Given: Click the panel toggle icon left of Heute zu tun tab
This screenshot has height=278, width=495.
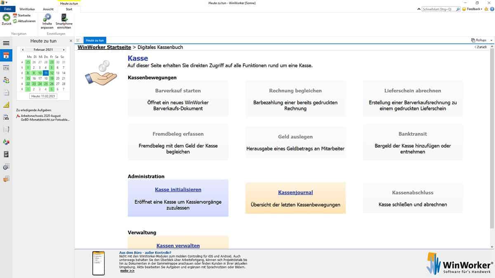Looking at the screenshot, I should (78, 40).
